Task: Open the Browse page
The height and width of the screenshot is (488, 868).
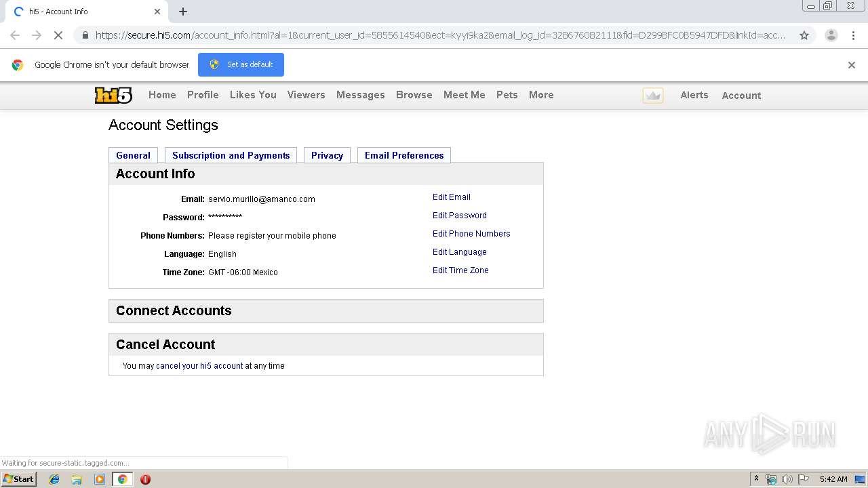Action: point(414,95)
